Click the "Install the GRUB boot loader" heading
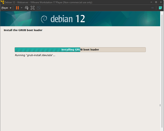The width and height of the screenshot is (164, 131). coord(23,30)
